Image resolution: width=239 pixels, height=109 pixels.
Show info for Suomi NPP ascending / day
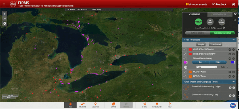(x=234, y=96)
